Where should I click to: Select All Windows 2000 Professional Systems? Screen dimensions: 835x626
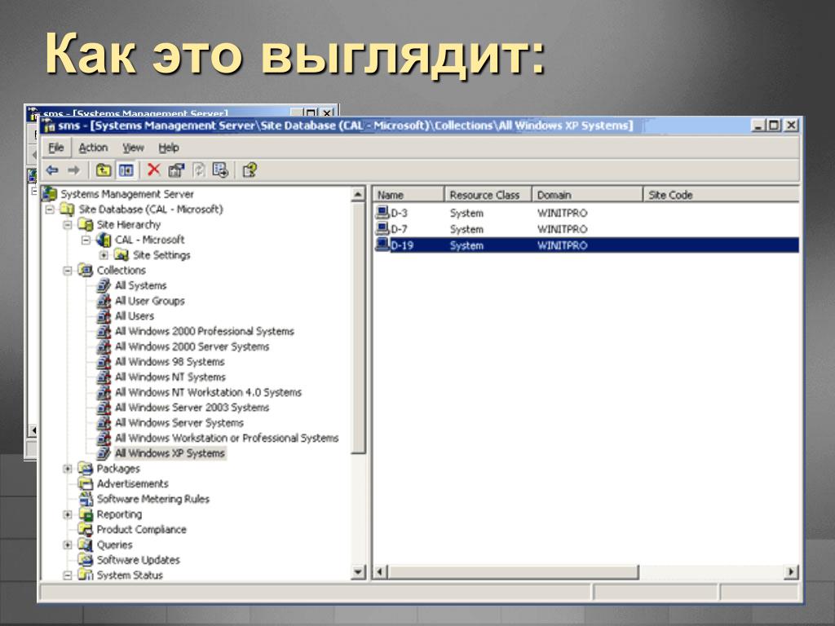pyautogui.click(x=205, y=332)
